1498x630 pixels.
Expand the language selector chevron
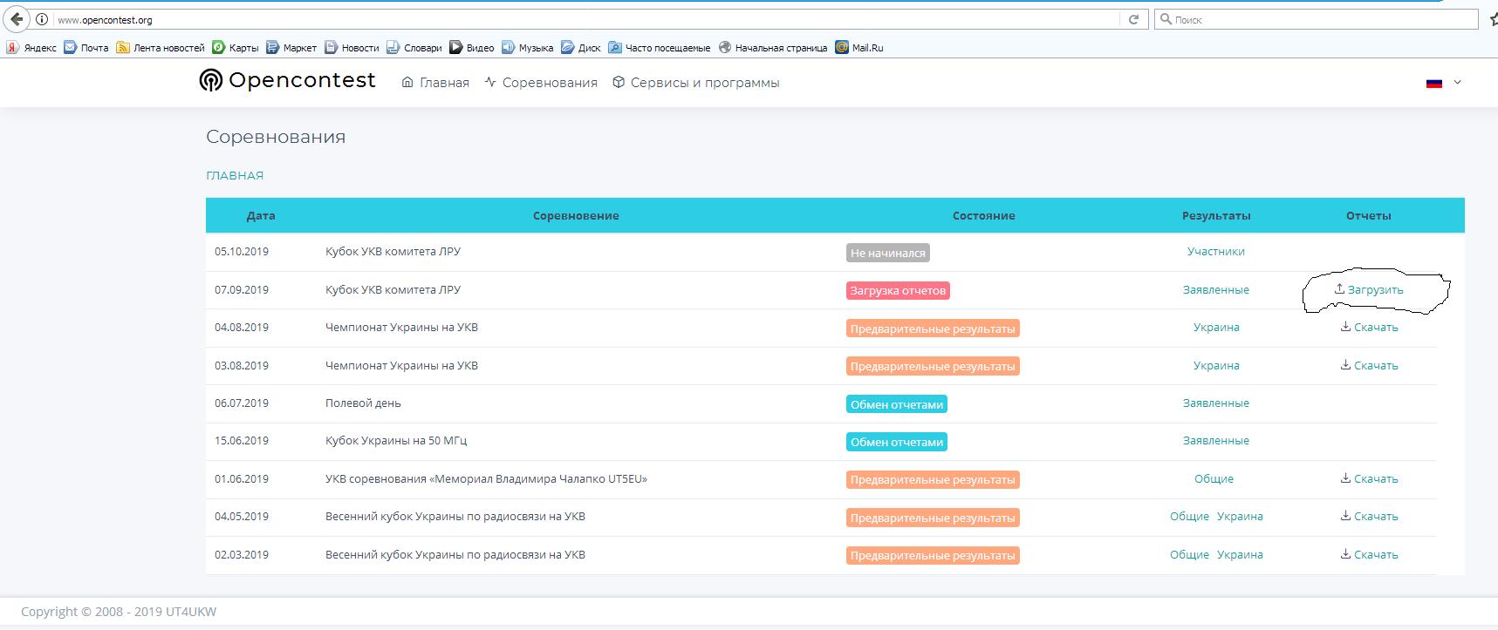(x=1457, y=83)
